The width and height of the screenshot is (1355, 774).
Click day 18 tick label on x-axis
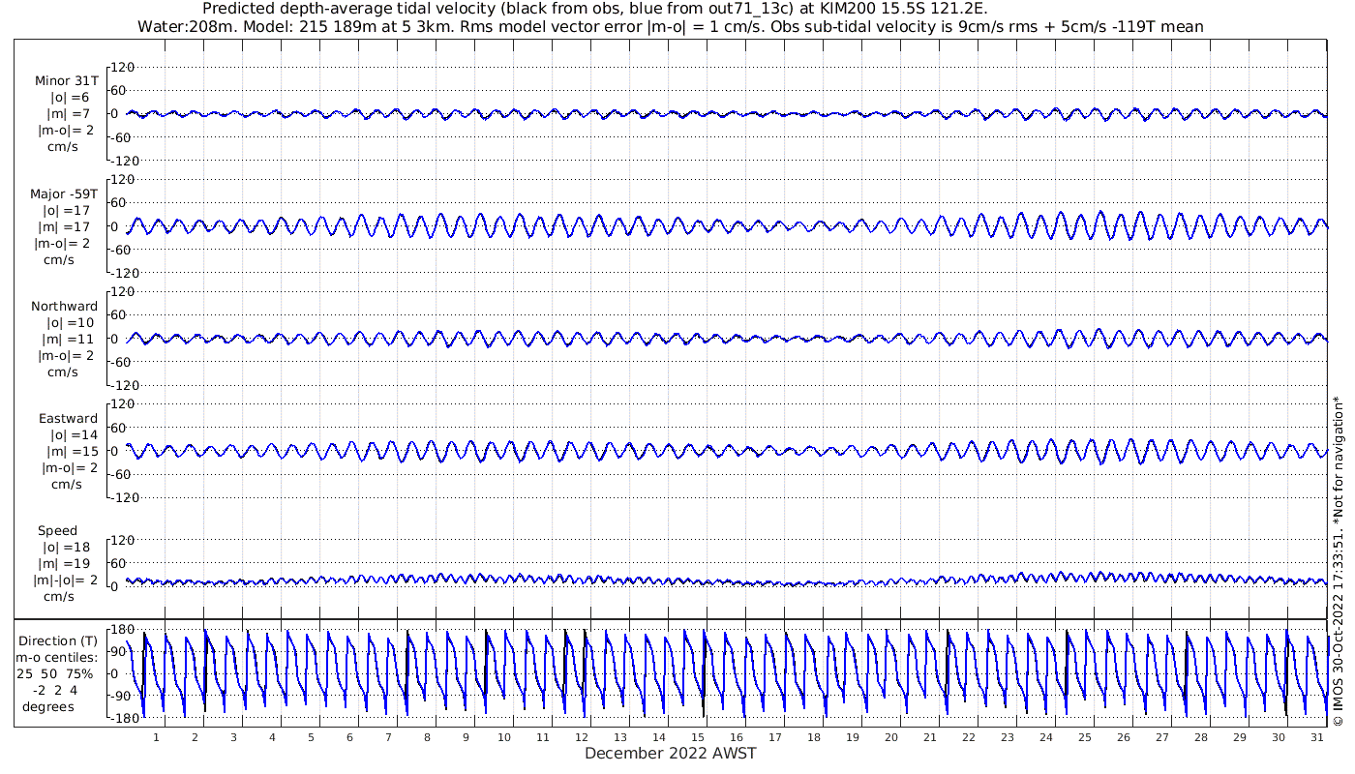coord(814,737)
